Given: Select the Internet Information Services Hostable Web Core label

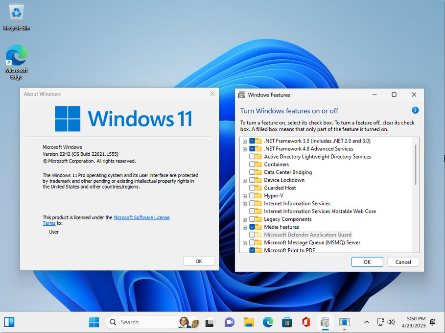Looking at the screenshot, I should click(x=320, y=211).
